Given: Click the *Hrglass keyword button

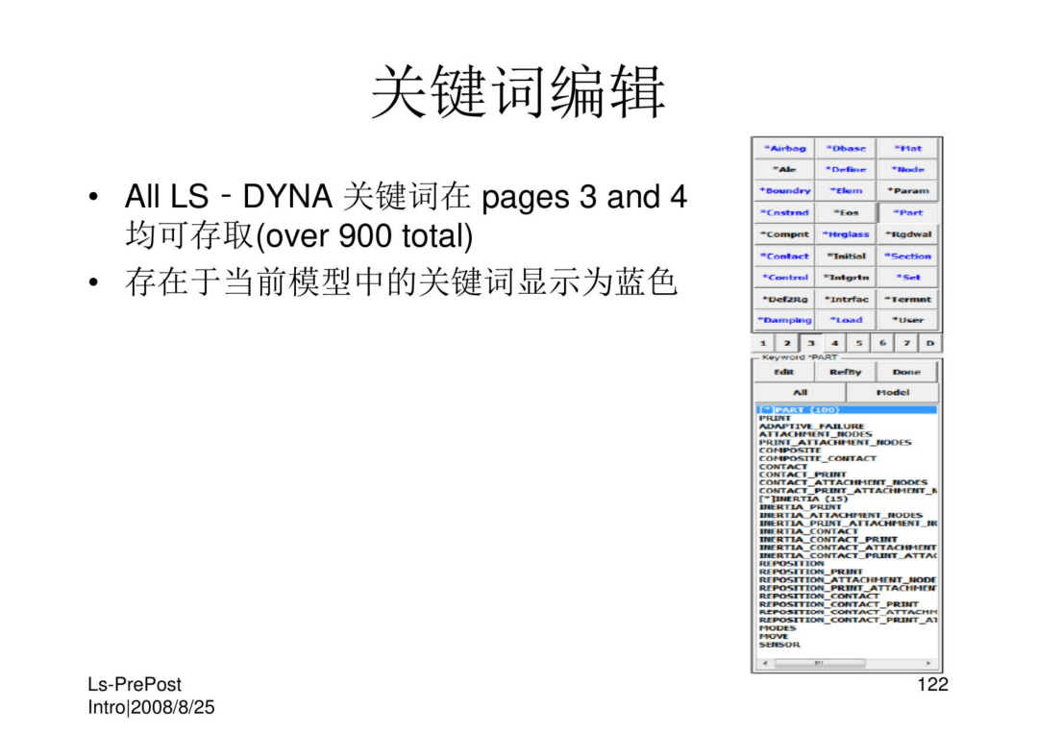Looking at the screenshot, I should (x=846, y=234).
